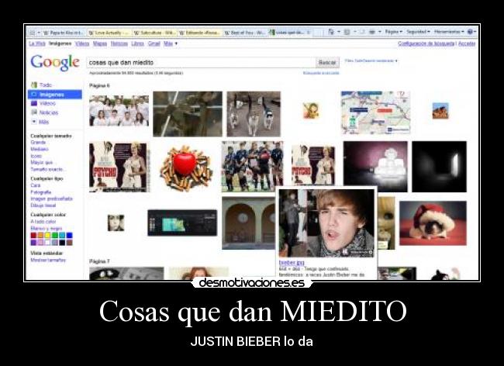Viewport: 504px width, 366px height.
Task: Pick the red color swatch filter
Action: coord(33,235)
